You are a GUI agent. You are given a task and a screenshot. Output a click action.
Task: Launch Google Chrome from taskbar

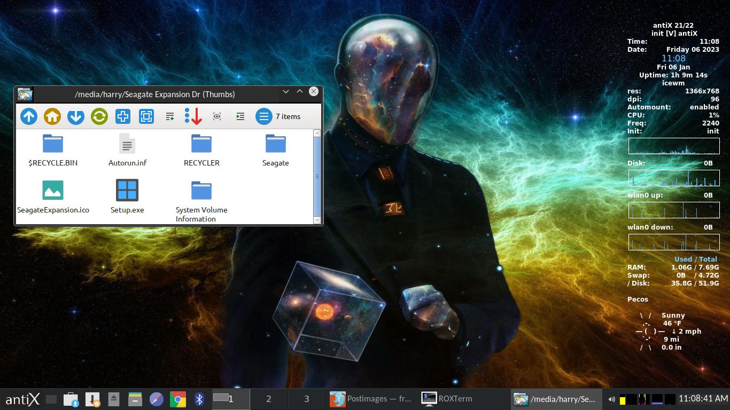178,399
